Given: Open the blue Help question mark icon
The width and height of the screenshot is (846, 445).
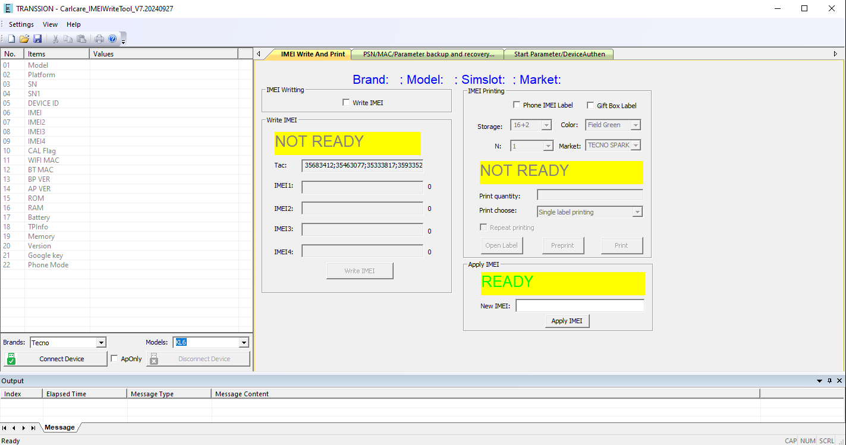Looking at the screenshot, I should [x=112, y=39].
